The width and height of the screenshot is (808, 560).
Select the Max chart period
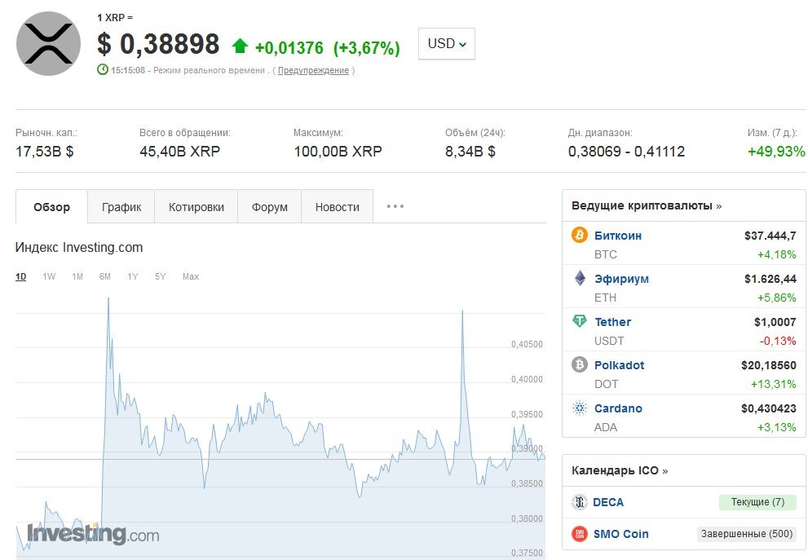(191, 276)
